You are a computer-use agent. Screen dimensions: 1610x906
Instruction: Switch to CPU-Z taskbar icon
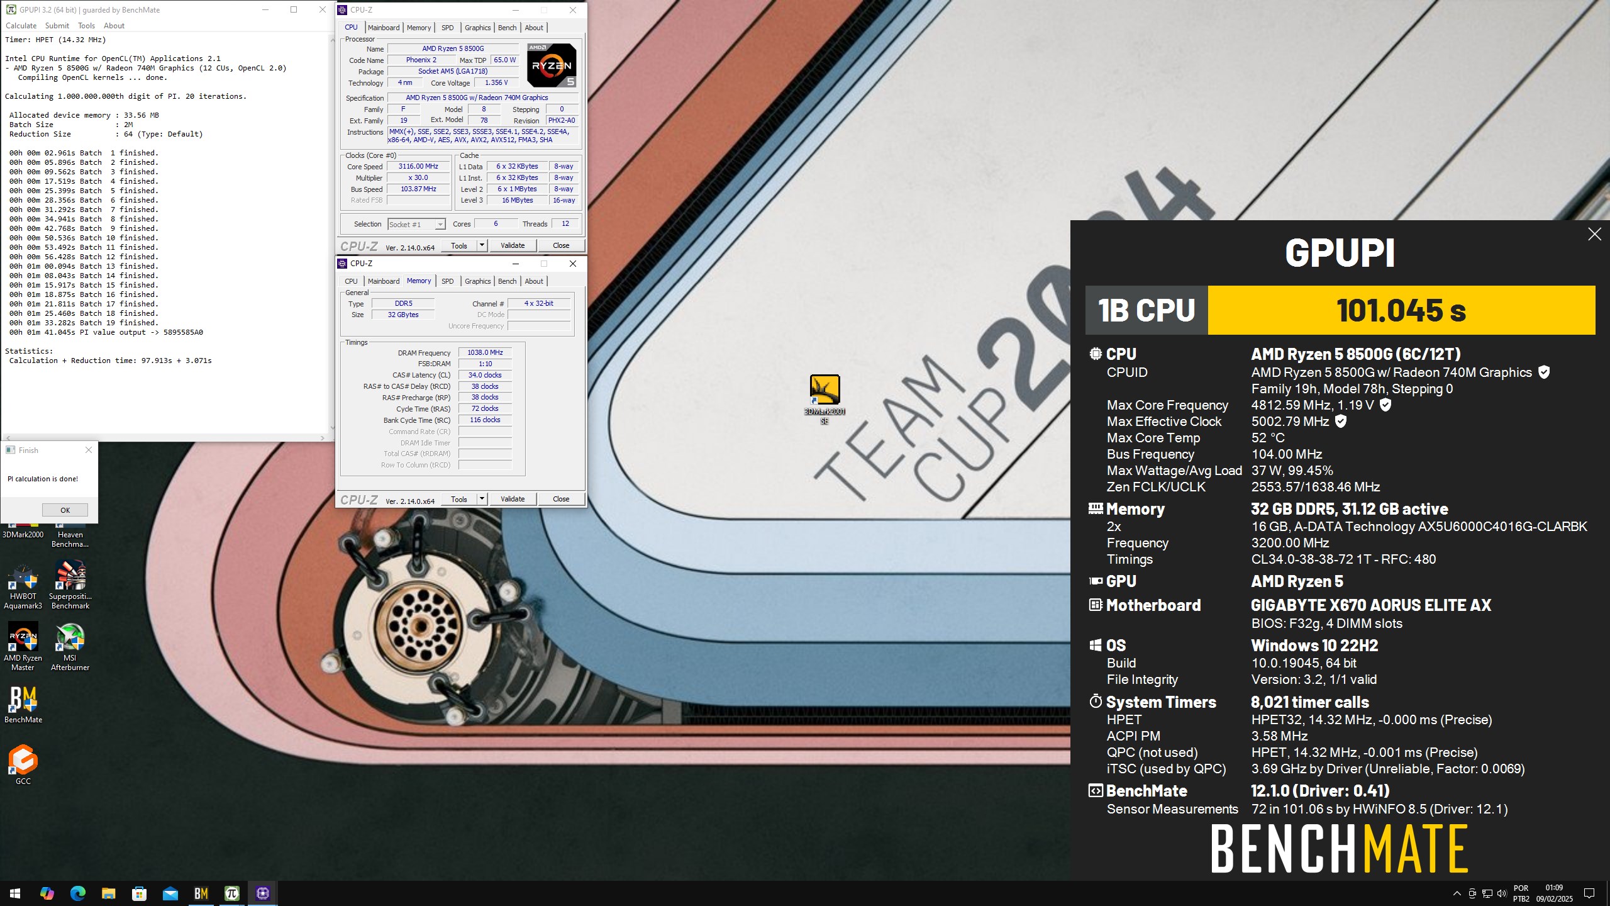click(x=262, y=893)
